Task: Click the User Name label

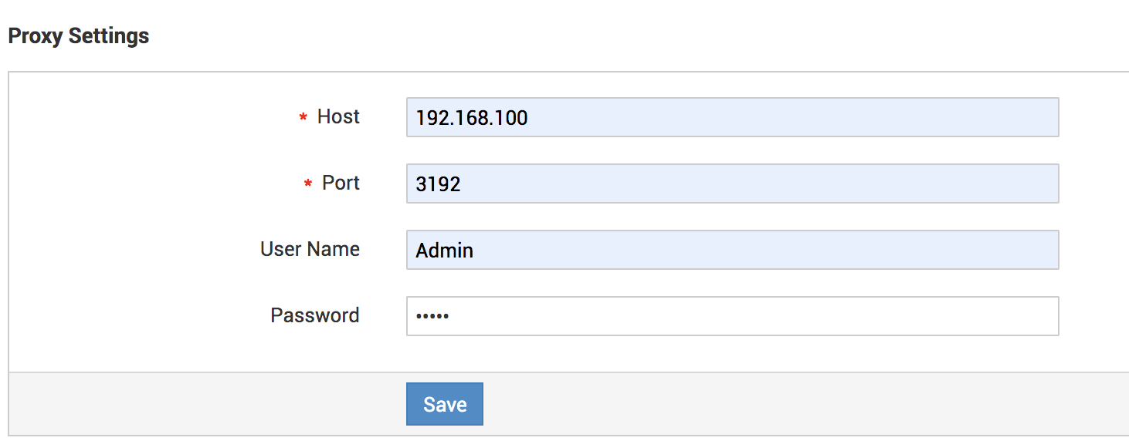Action: pos(310,249)
